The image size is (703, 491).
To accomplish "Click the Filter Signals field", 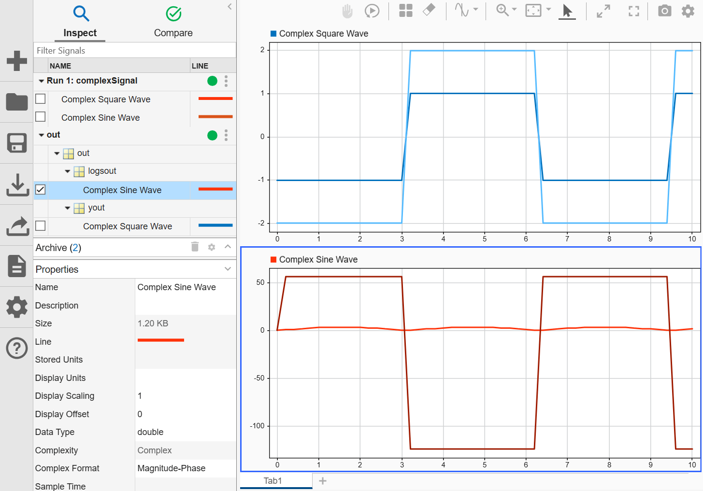I will [x=135, y=50].
